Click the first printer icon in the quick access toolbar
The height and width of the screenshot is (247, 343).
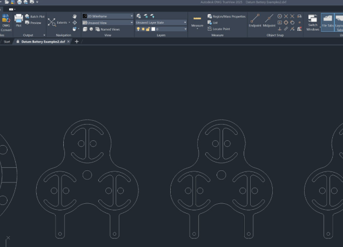pos(19,2)
